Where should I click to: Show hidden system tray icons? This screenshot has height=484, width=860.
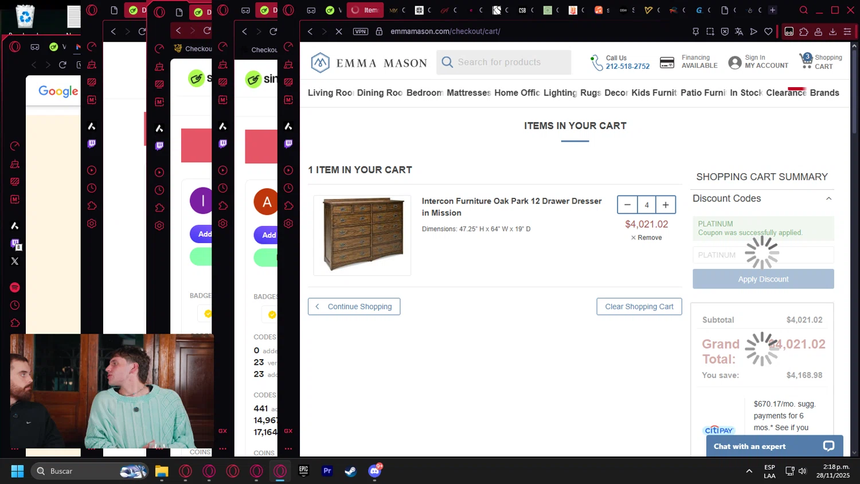[x=749, y=471]
